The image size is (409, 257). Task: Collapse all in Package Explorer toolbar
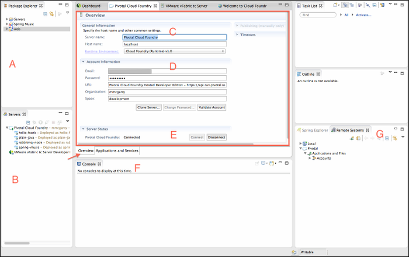pos(46,14)
